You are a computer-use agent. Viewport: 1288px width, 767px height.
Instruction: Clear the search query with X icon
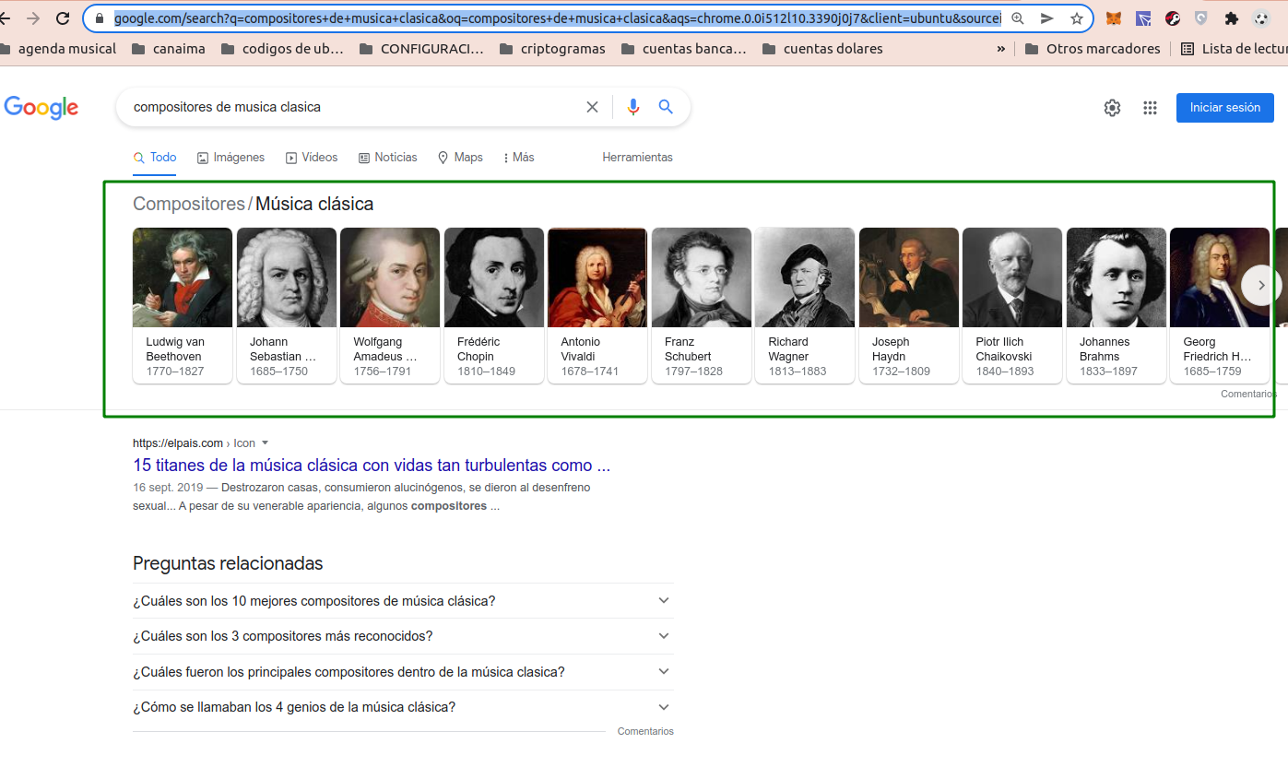(592, 107)
